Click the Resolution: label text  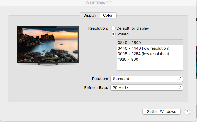point(98,28)
